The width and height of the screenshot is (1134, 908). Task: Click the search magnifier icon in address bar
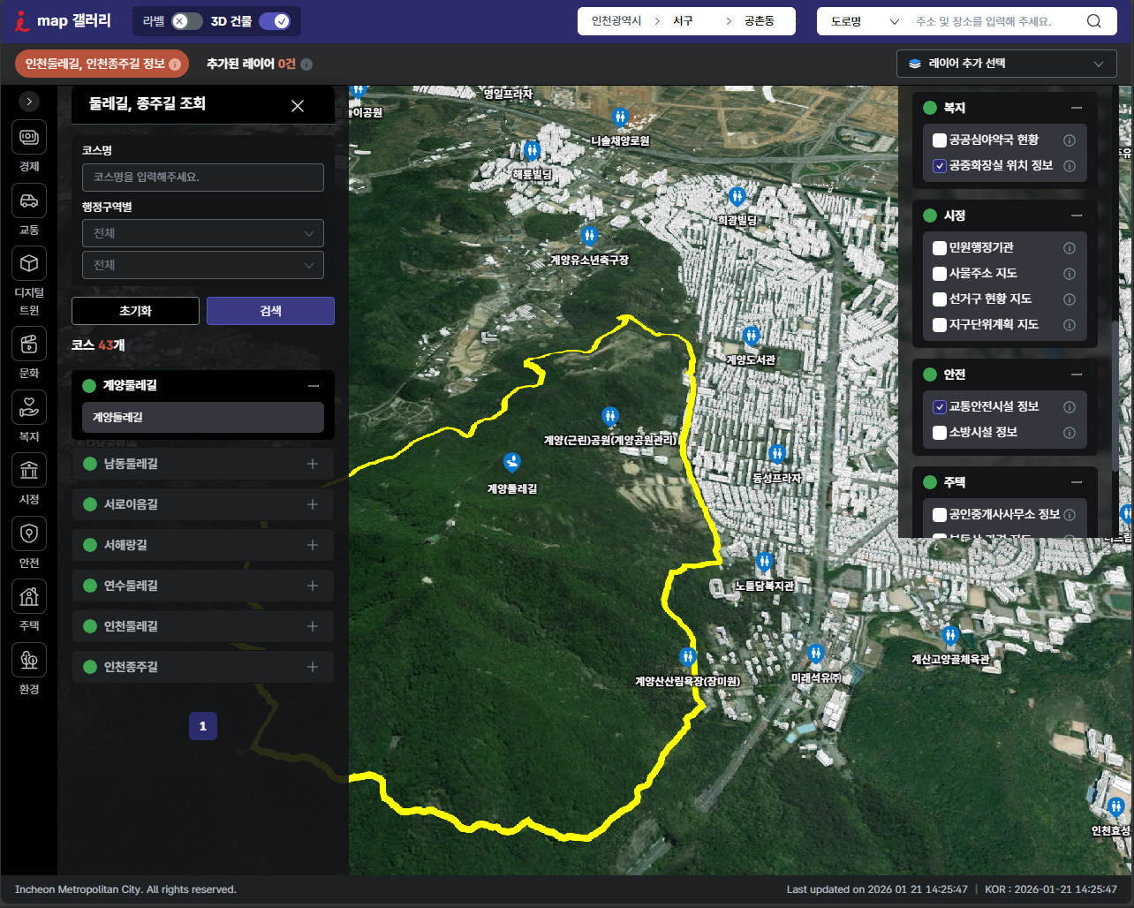click(1093, 21)
